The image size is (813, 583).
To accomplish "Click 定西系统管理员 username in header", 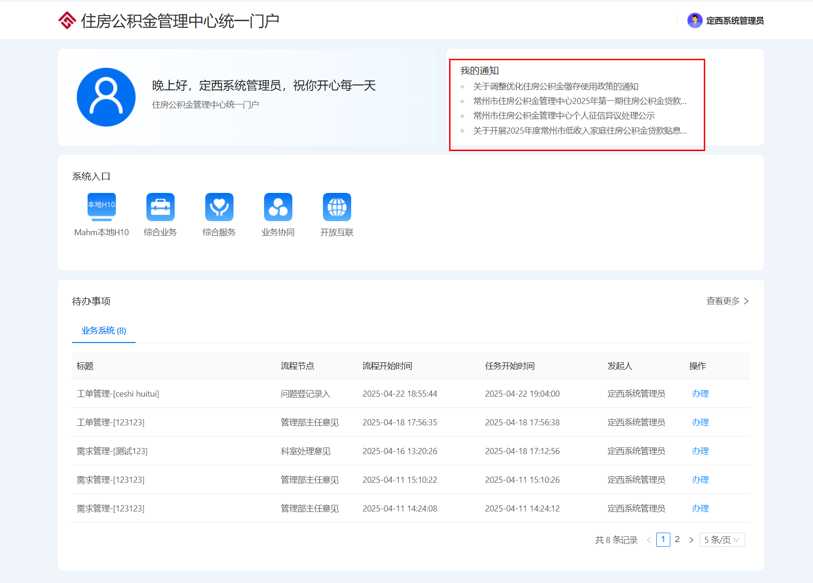I will [x=735, y=21].
